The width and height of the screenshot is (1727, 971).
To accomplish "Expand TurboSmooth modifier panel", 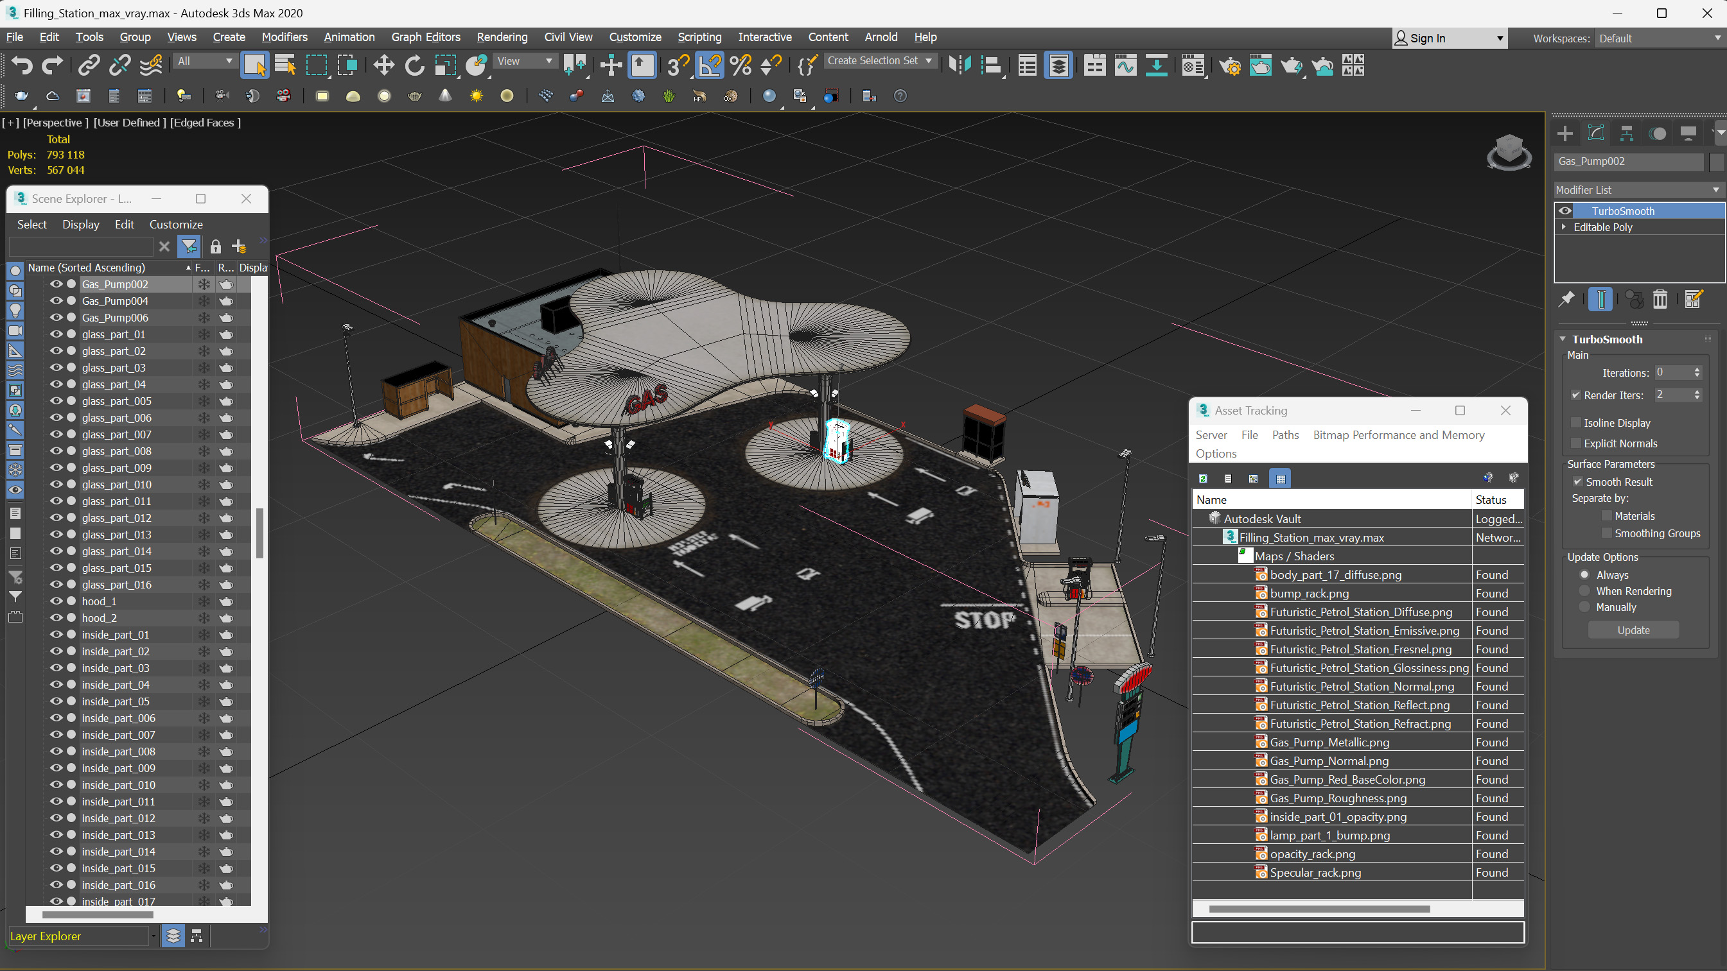I will (x=1563, y=339).
